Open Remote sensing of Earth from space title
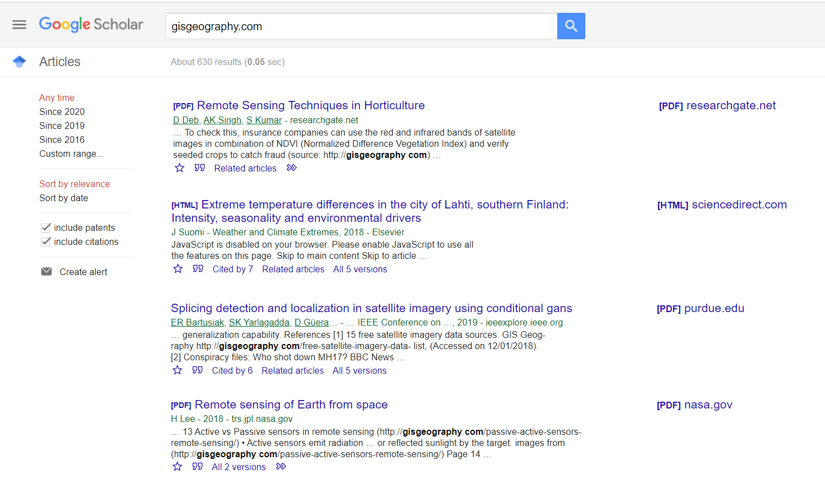 click(291, 405)
